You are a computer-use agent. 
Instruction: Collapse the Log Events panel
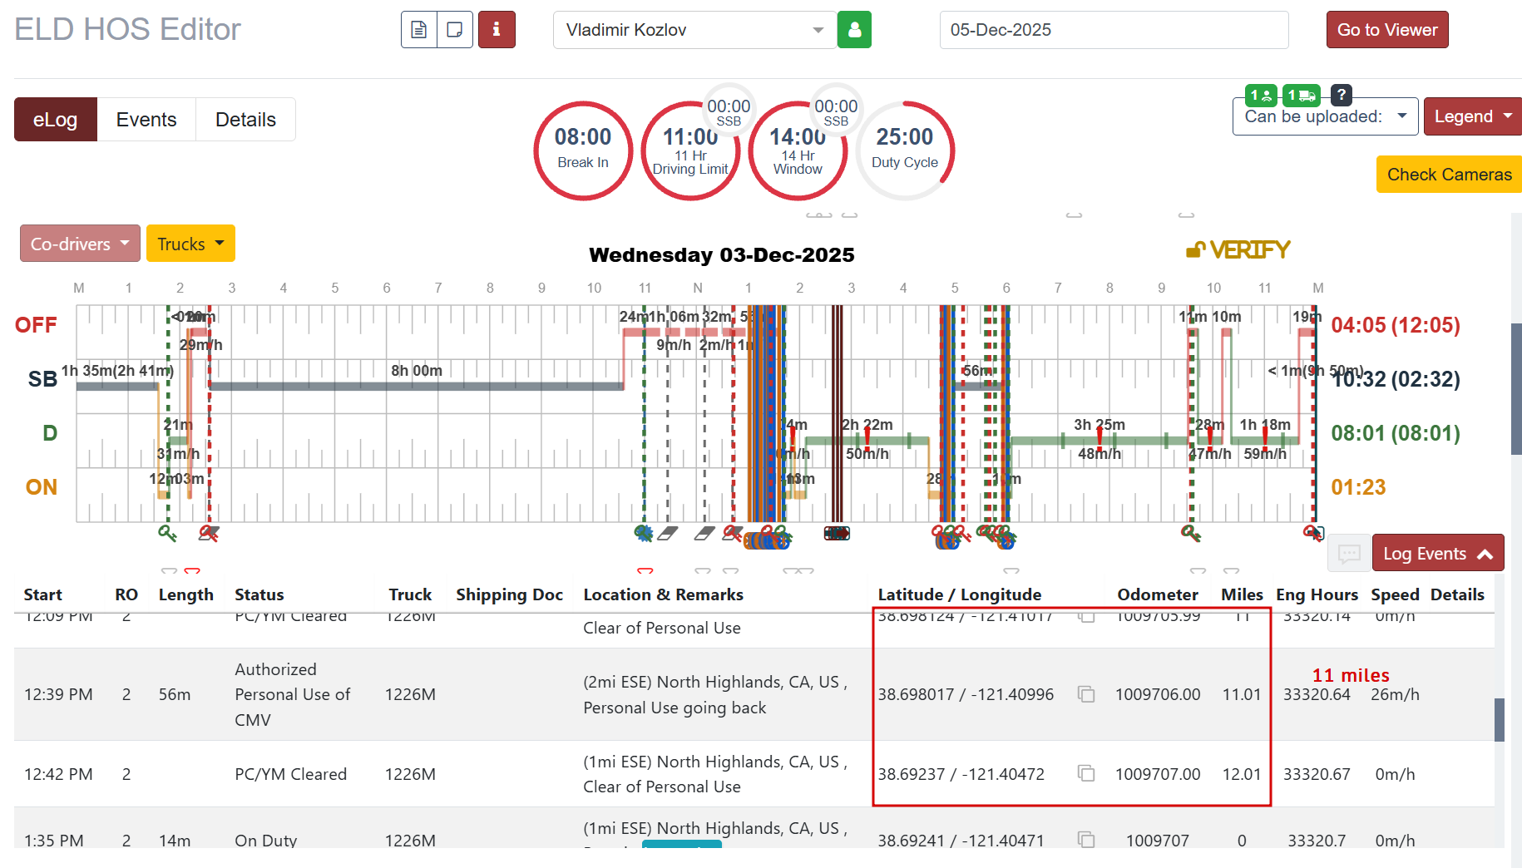click(x=1437, y=554)
